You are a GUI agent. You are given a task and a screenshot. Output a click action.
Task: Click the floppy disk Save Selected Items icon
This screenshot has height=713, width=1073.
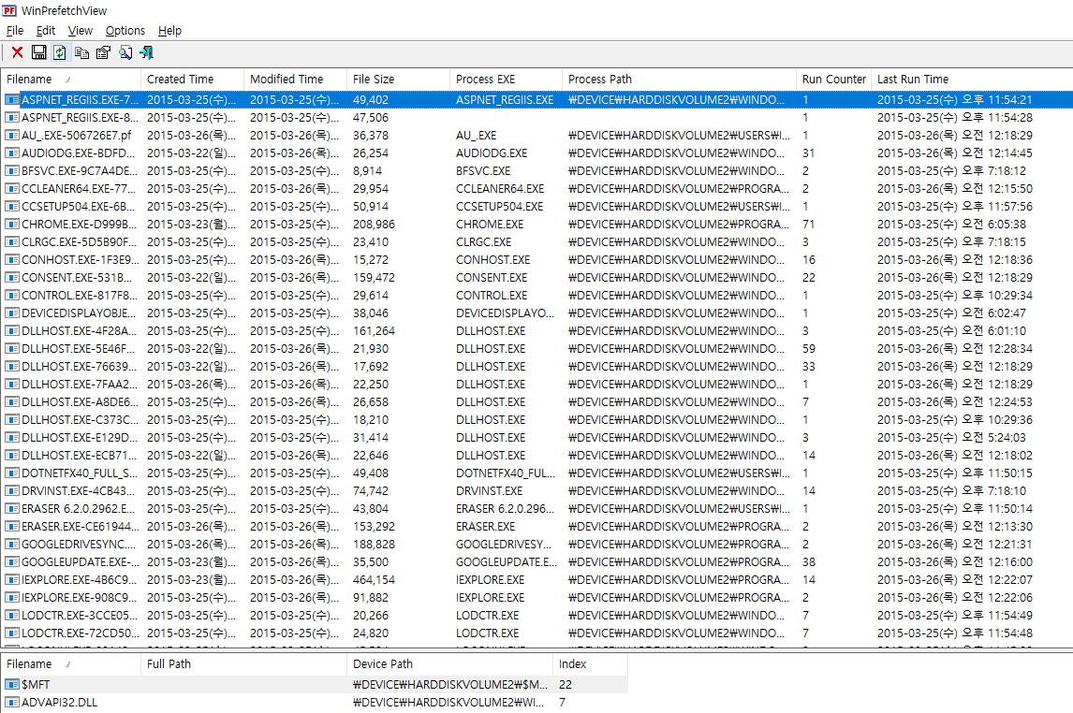point(39,52)
